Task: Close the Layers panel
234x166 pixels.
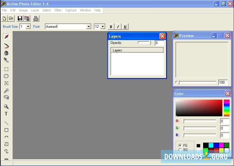Action: 162,36
